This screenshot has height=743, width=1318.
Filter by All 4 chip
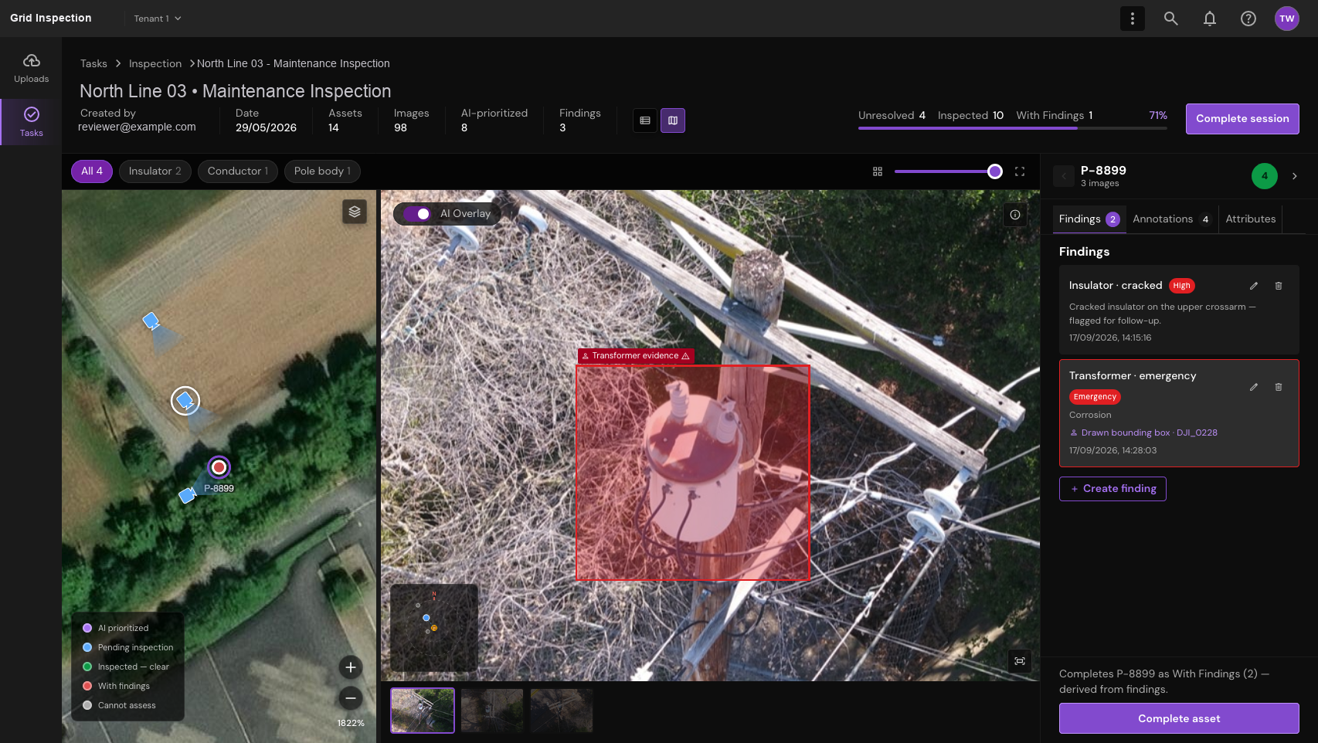92,171
